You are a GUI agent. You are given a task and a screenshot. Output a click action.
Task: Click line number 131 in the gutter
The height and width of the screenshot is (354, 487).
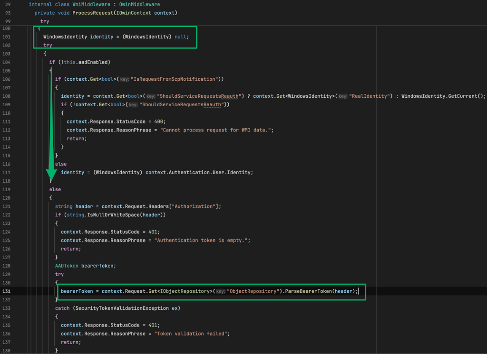click(7, 291)
